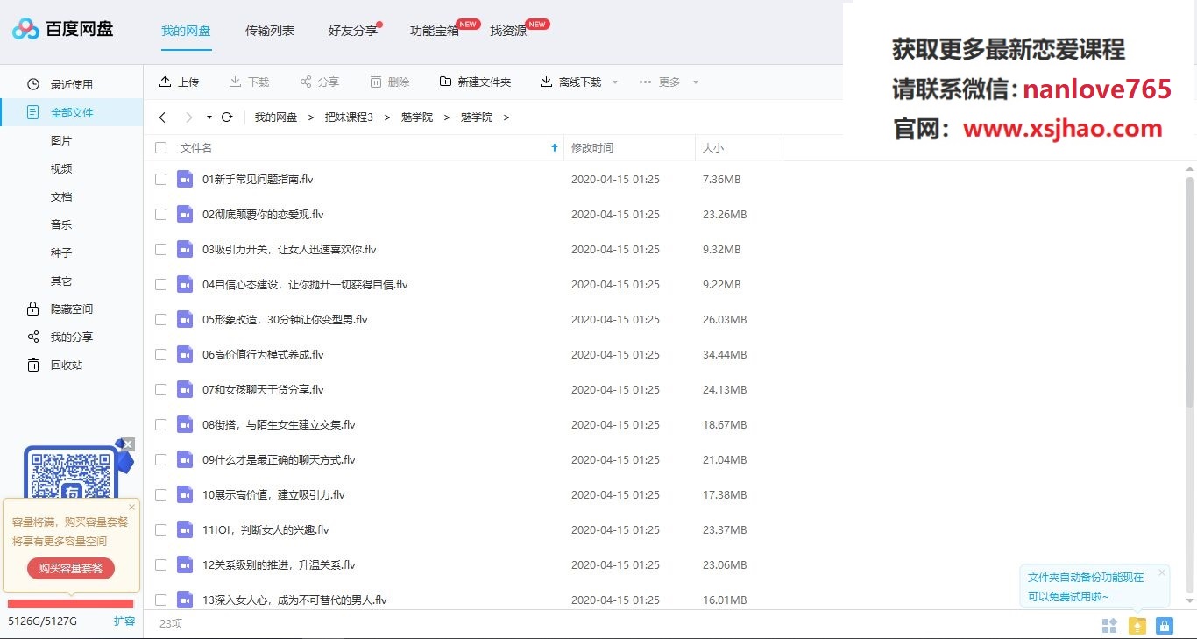This screenshot has width=1197, height=639.
Task: Click the offline download icon (离线下载)
Action: pyautogui.click(x=546, y=82)
